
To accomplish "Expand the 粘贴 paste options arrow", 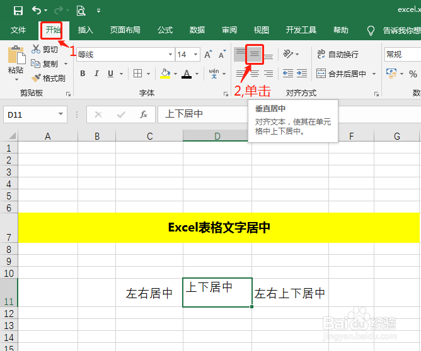I will coord(16,80).
